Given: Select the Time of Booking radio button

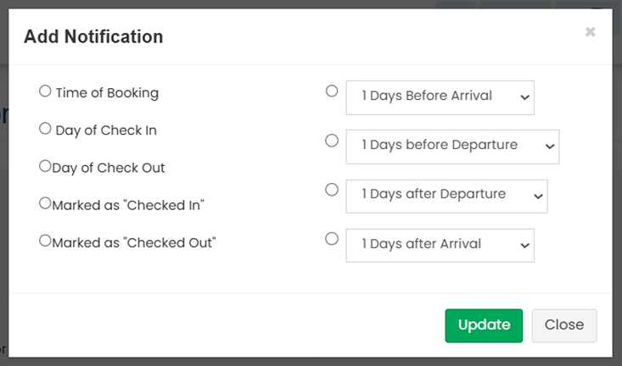Looking at the screenshot, I should (x=45, y=91).
